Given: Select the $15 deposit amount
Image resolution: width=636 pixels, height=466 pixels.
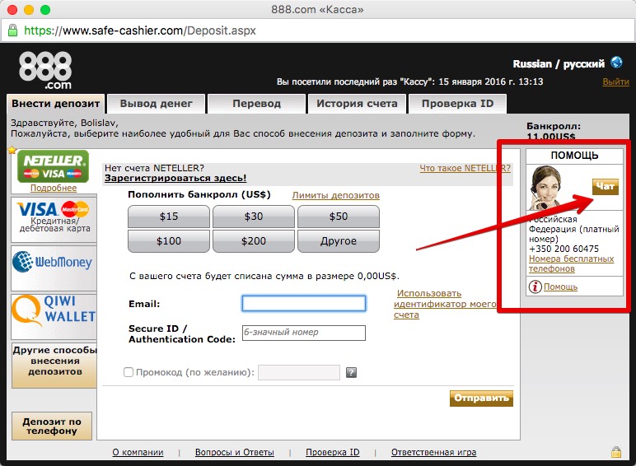Looking at the screenshot, I should click(169, 217).
